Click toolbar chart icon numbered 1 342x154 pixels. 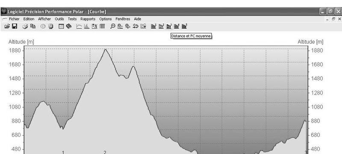pyautogui.click(x=153, y=27)
